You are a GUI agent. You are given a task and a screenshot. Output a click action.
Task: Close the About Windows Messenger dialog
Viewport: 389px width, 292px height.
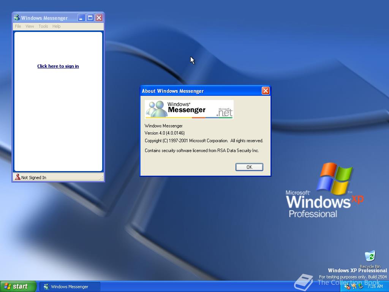click(266, 90)
